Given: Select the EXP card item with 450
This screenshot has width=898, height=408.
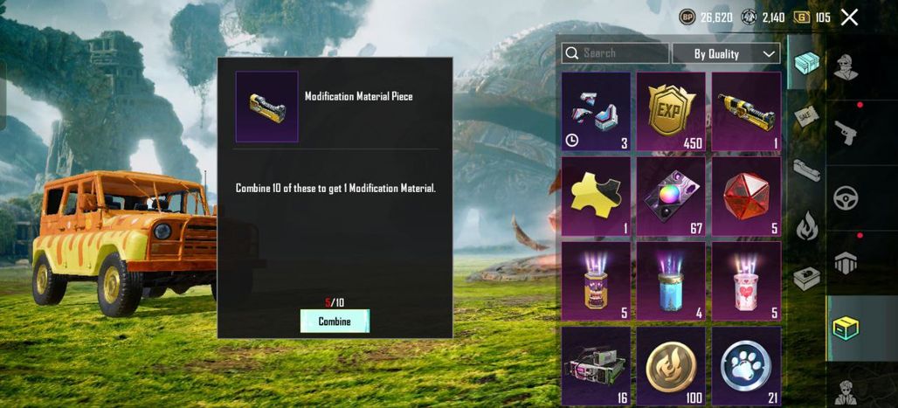Looking at the screenshot, I should pyautogui.click(x=671, y=111).
